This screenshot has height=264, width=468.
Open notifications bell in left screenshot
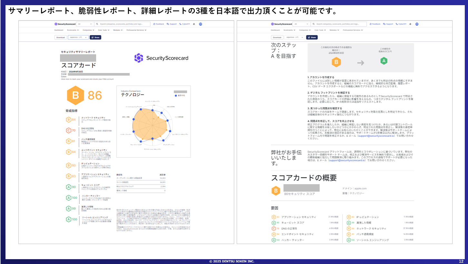(194, 24)
